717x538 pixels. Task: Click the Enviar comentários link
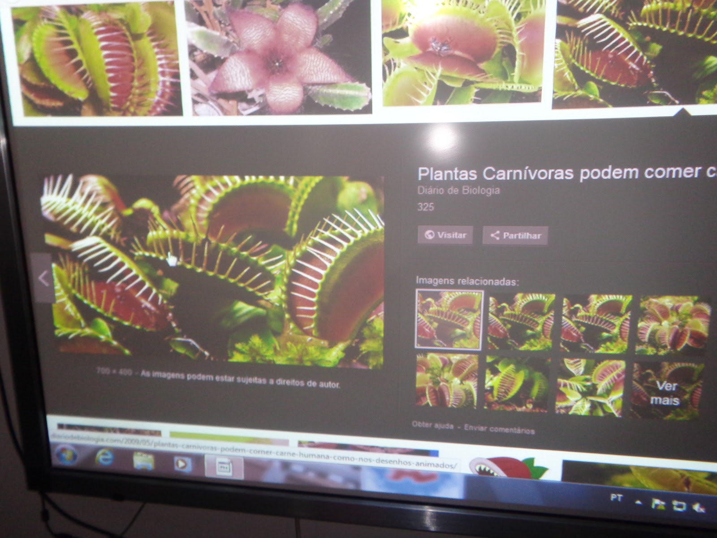click(499, 430)
